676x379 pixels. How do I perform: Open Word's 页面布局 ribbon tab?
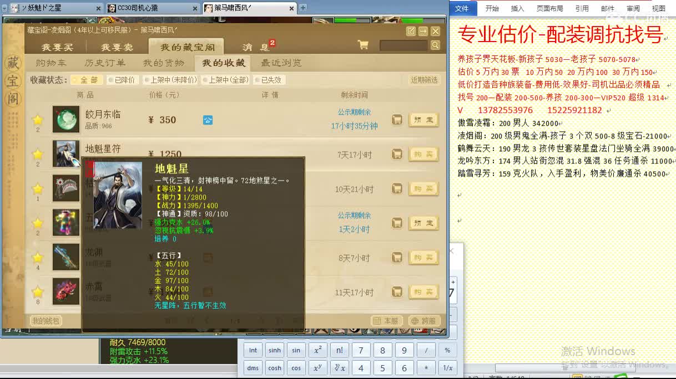coord(549,8)
